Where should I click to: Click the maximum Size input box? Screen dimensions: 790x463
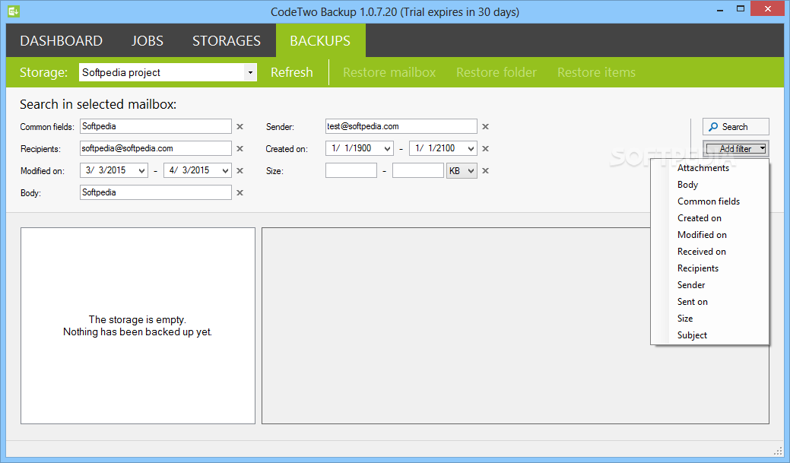418,171
